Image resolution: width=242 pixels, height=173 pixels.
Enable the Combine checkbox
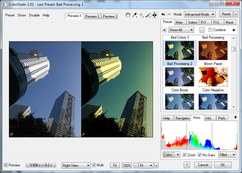coord(210,30)
